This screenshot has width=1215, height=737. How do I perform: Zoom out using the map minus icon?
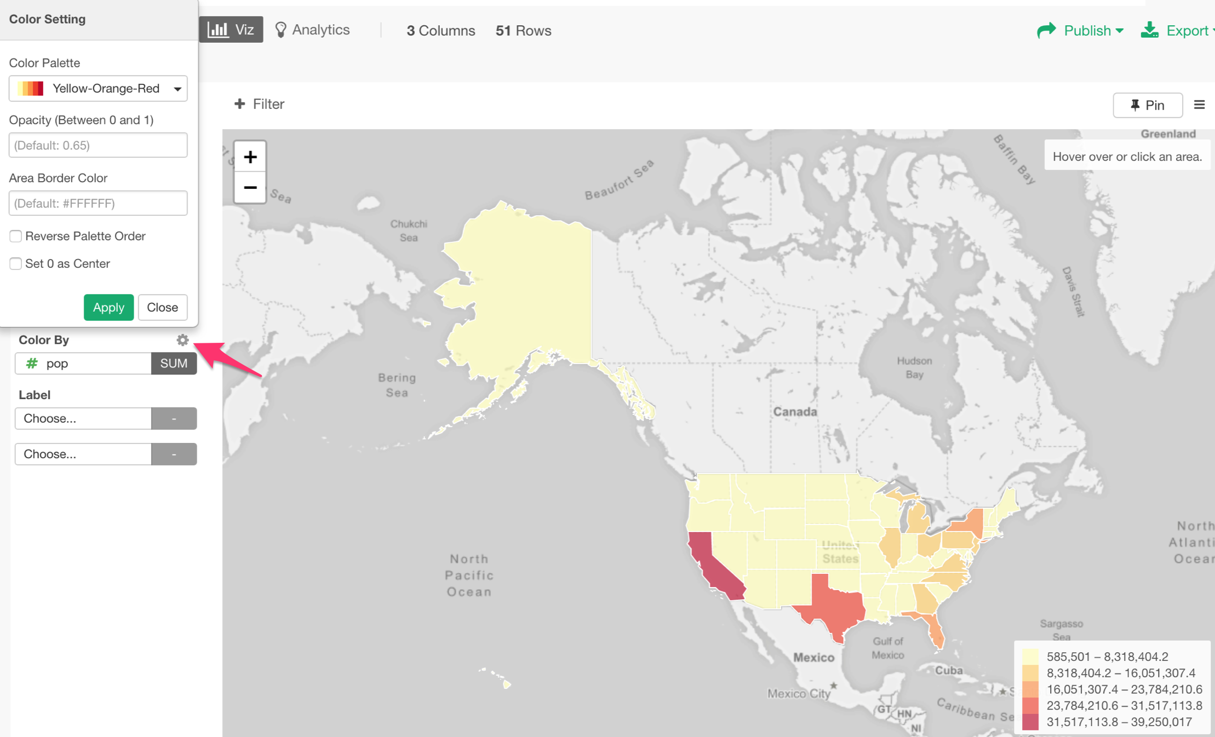pyautogui.click(x=250, y=187)
